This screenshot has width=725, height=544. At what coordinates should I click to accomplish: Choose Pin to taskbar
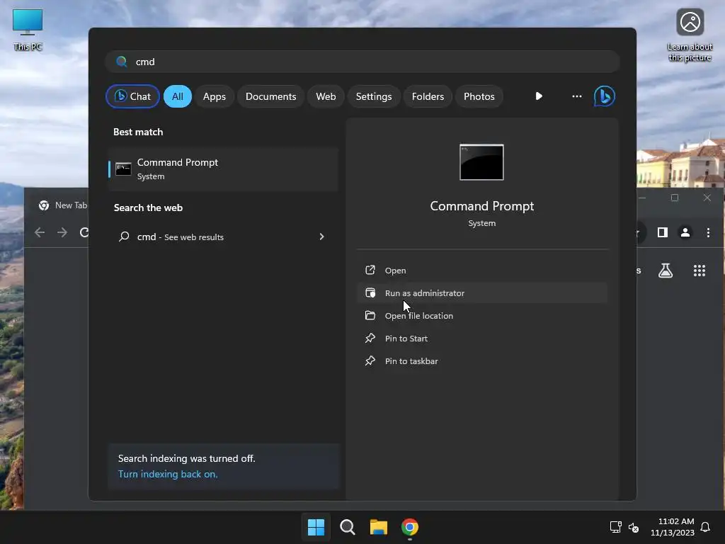482,361
